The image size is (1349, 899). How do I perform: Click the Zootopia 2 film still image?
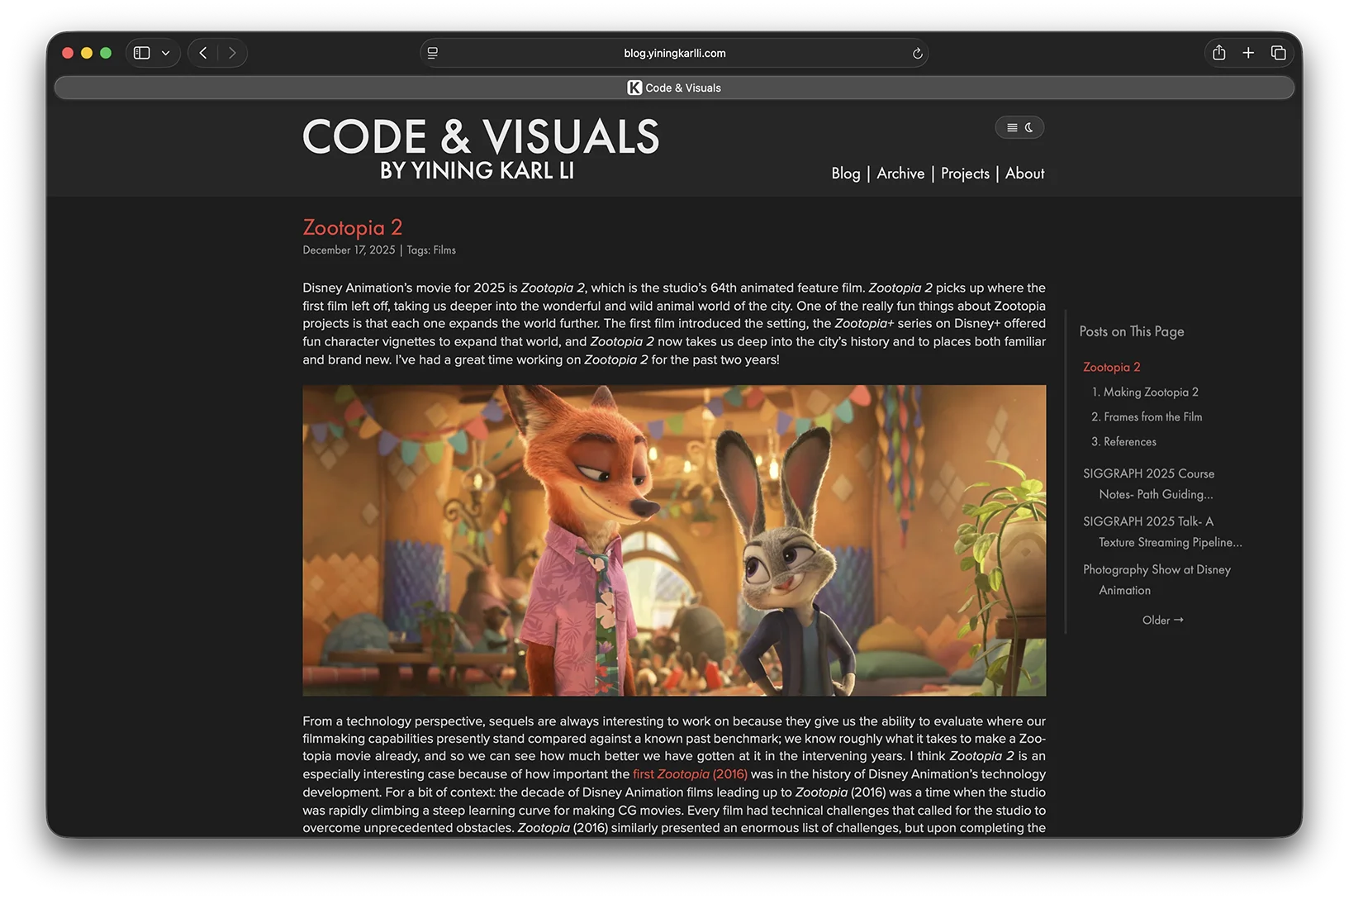(674, 540)
